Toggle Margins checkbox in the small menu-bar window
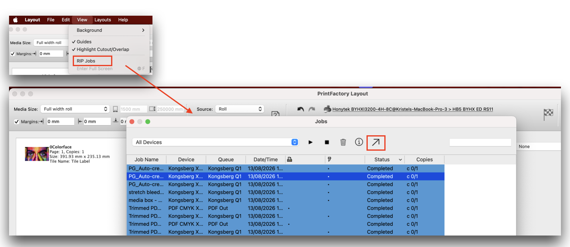Viewport: 570px width, 247px height. click(13, 54)
